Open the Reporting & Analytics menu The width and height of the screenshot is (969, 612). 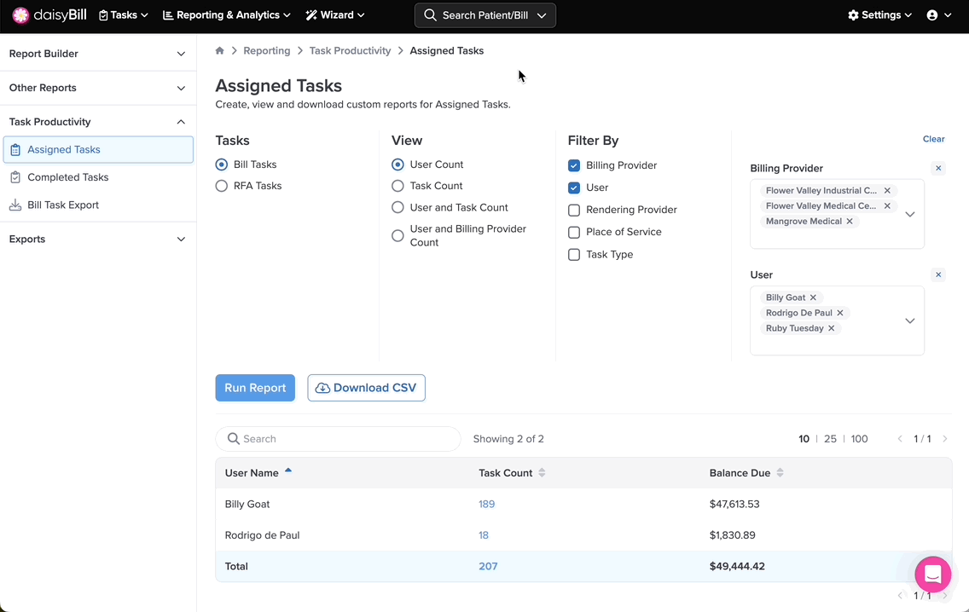226,15
